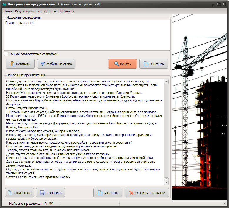229x208 pixels.
Task: Click the Вставить paste button
Action: click(x=20, y=64)
